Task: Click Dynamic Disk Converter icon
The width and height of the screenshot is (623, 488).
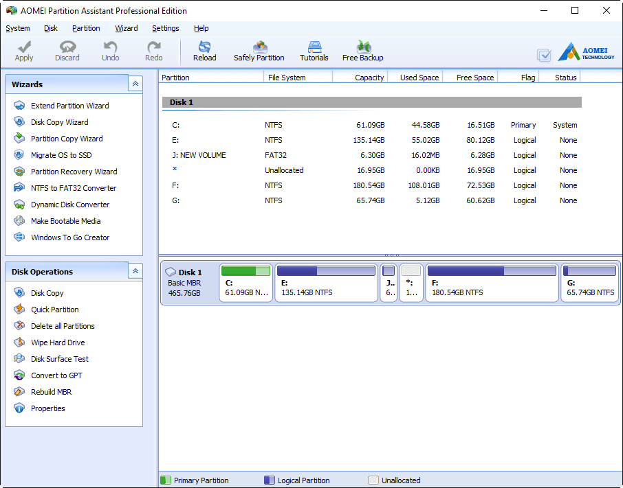Action: coord(19,204)
